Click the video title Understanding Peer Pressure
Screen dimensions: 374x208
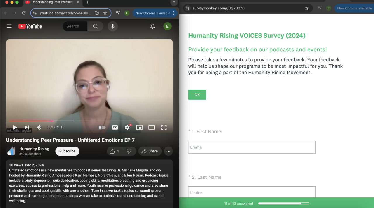point(70,140)
